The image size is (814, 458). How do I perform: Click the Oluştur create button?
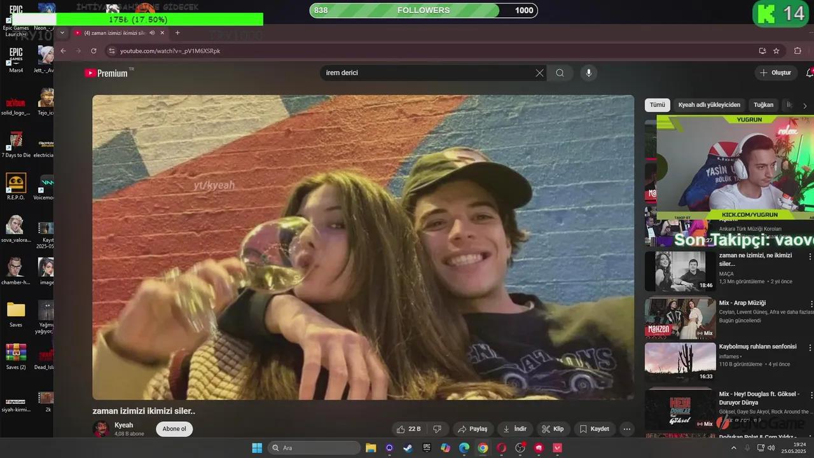(775, 73)
